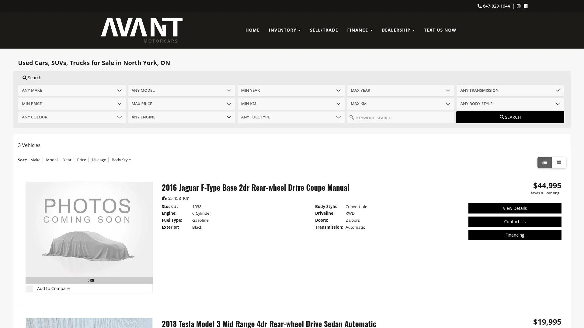Open the Instagram icon link
584x328 pixels.
(519, 6)
